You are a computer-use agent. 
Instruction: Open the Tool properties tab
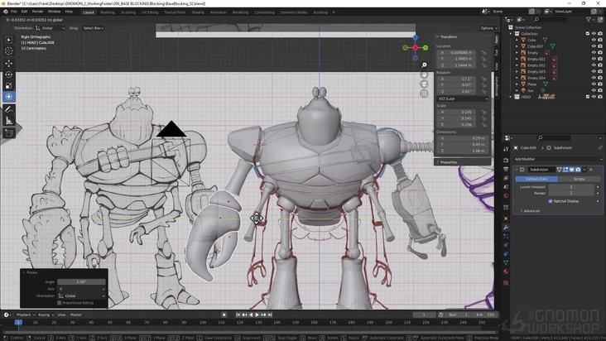(x=506, y=149)
